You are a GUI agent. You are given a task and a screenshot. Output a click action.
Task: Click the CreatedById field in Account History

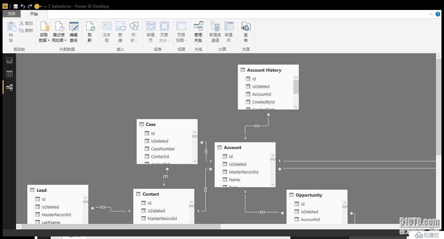pyautogui.click(x=263, y=102)
